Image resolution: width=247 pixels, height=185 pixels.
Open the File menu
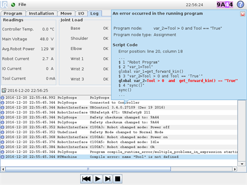click(22, 4)
